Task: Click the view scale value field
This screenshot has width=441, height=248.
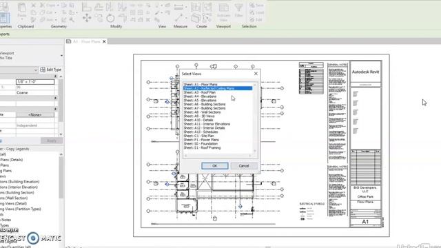Action: coord(35,82)
